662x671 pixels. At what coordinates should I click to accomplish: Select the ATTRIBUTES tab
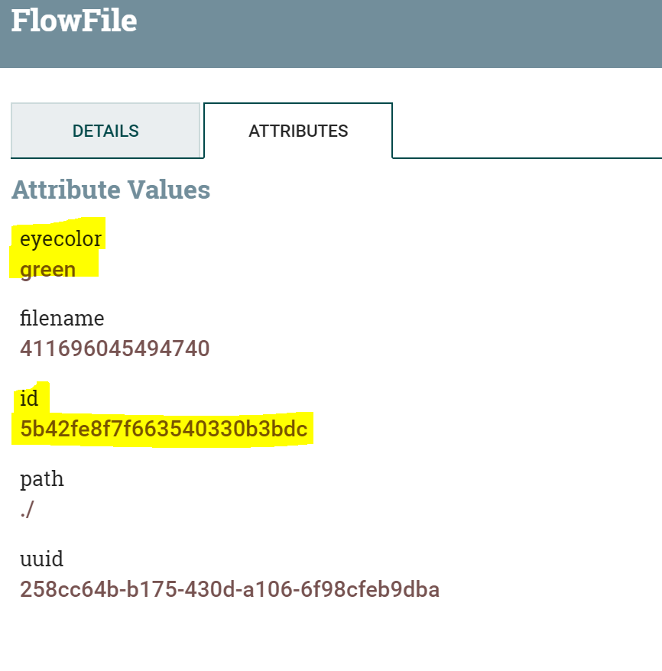(x=298, y=131)
